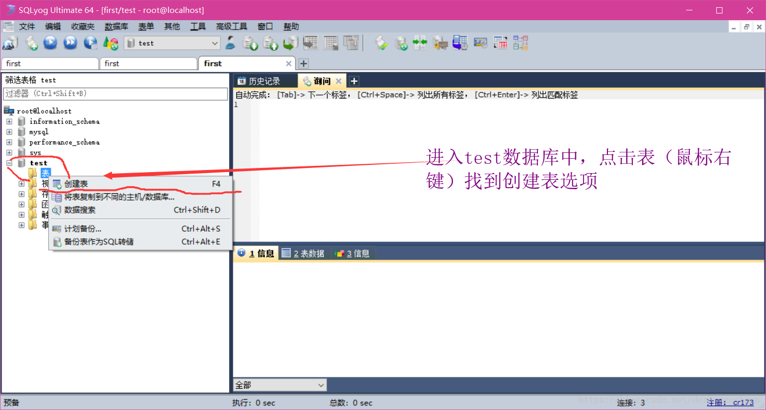The height and width of the screenshot is (410, 766).
Task: Click the scroll with green checkmark toolbar icon
Action: click(x=381, y=43)
